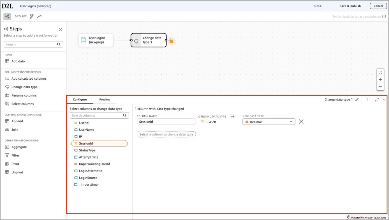Image resolution: width=389 pixels, height=220 pixels.
Task: Choose the Select columns transformation
Action: pyautogui.click(x=23, y=104)
